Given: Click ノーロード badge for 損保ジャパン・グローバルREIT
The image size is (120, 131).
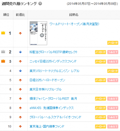Looking at the screenshot, I should click(100, 99).
